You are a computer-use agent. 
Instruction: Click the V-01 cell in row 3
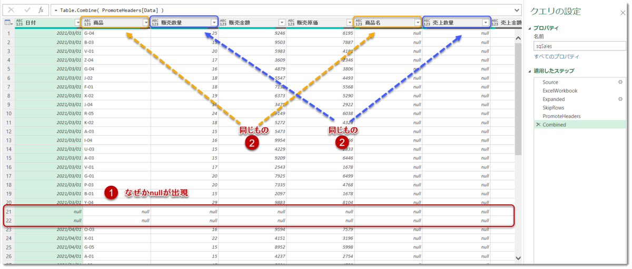(x=116, y=51)
